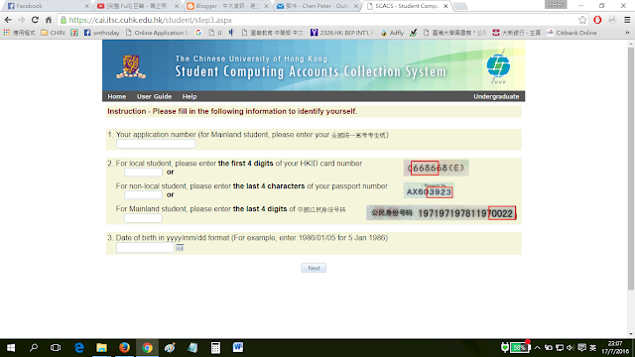
Task: Open the Citibank Online bookmark
Action: tap(571, 33)
